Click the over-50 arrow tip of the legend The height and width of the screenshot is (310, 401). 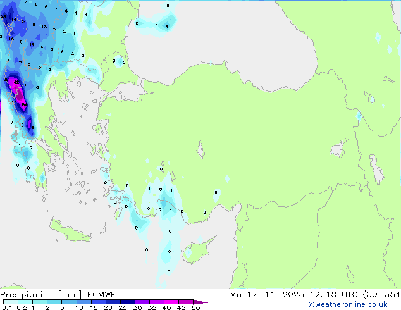[x=200, y=302]
